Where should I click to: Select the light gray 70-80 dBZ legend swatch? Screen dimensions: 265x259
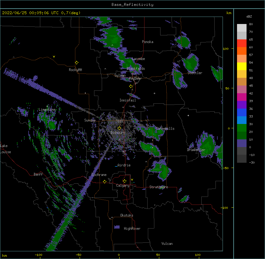[242, 28]
